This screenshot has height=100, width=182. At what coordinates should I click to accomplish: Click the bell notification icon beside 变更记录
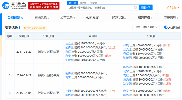click(25, 28)
